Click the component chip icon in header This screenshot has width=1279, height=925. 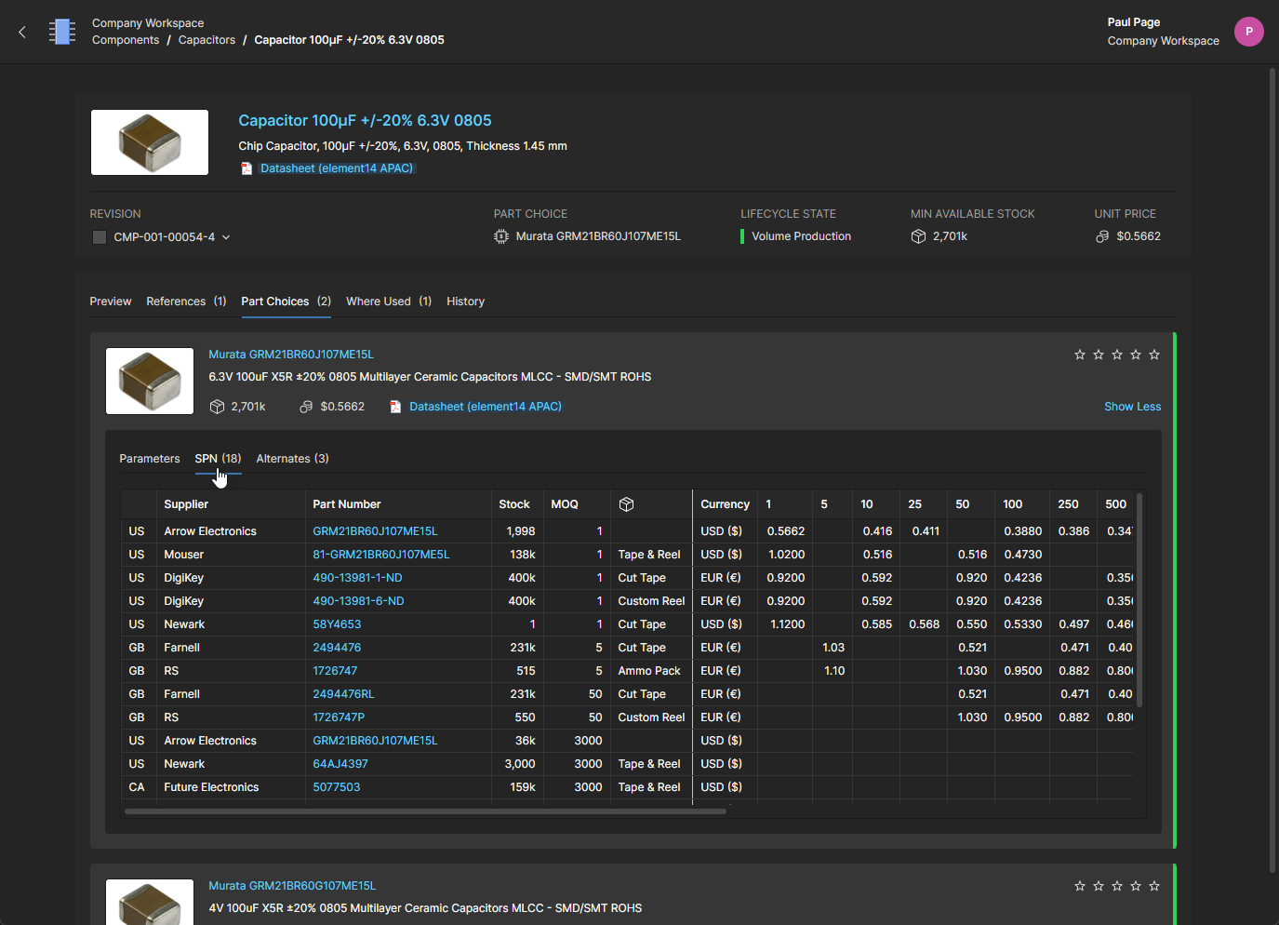click(x=62, y=32)
